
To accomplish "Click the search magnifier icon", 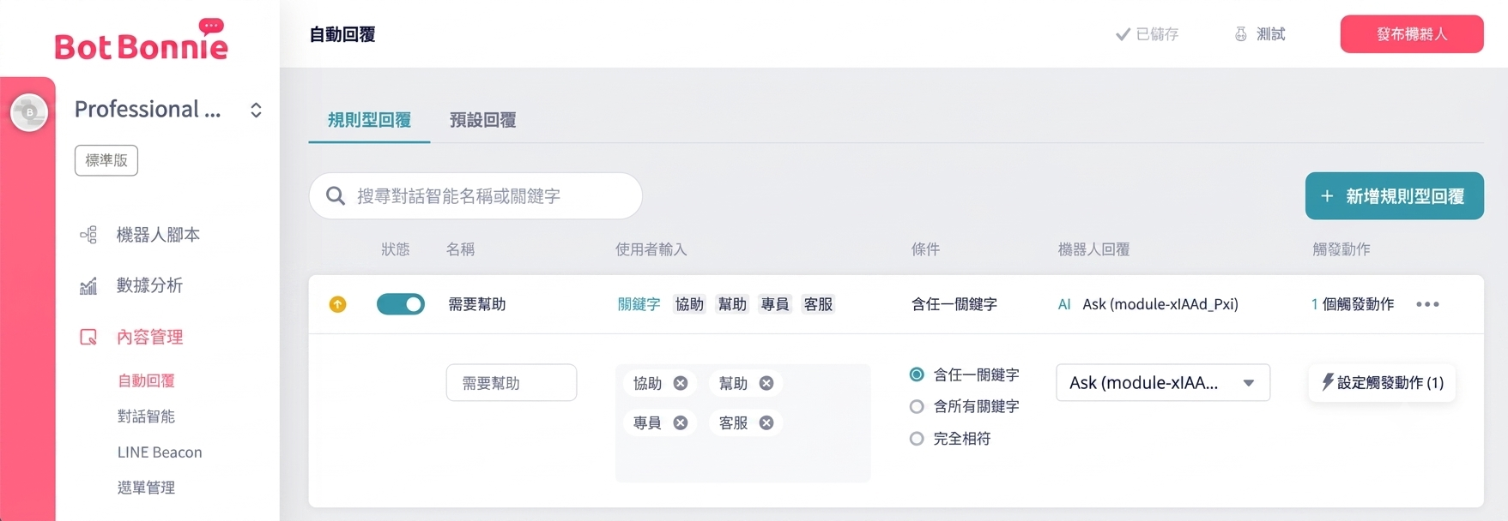I will (x=336, y=196).
